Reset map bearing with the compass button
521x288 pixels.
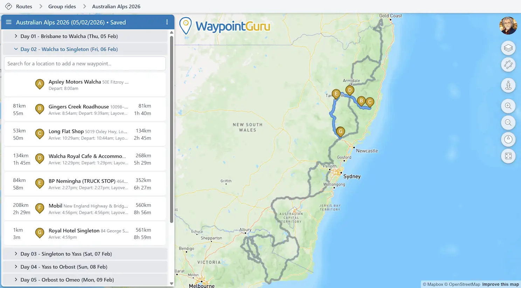[508, 139]
